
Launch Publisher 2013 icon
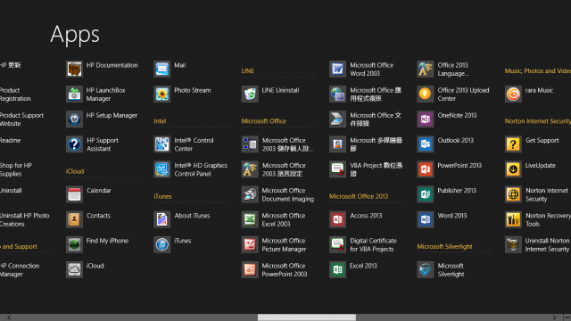426,194
